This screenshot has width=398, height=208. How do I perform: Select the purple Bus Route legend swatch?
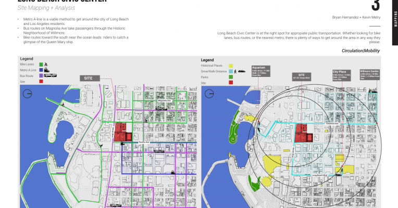41,76
